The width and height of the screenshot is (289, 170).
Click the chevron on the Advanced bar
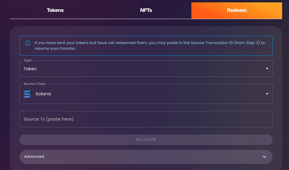tap(265, 157)
